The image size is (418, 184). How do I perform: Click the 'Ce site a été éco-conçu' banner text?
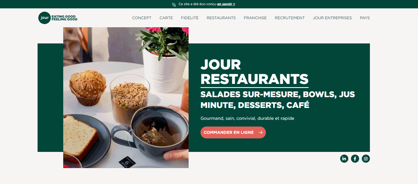pyautogui.click(x=198, y=4)
